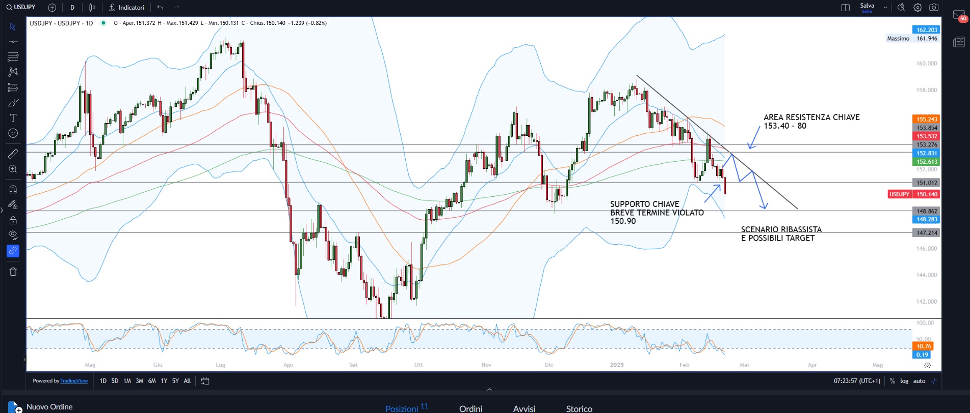Viewport: 970px width, 413px height.
Task: Open the candlestick chart type dropdown
Action: 92,8
